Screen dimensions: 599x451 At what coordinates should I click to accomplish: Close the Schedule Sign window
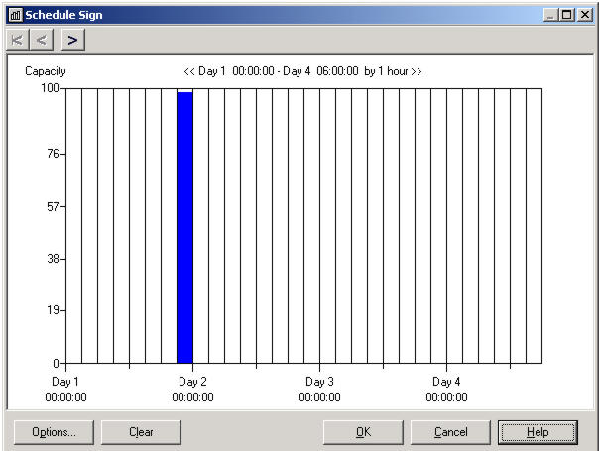point(585,15)
